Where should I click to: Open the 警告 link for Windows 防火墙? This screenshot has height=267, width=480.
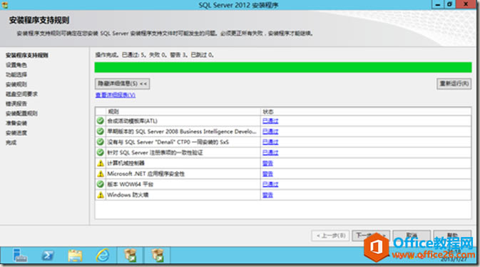[267, 195]
